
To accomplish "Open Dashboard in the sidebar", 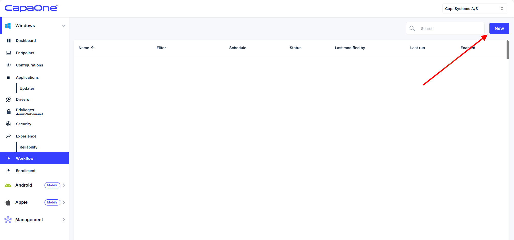I will pos(26,41).
